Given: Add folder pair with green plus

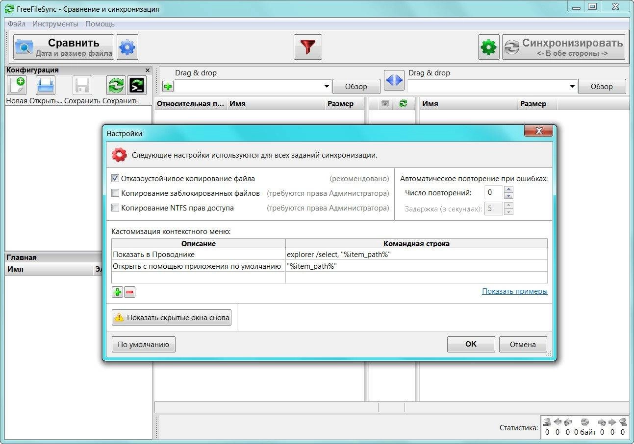Looking at the screenshot, I should [168, 87].
